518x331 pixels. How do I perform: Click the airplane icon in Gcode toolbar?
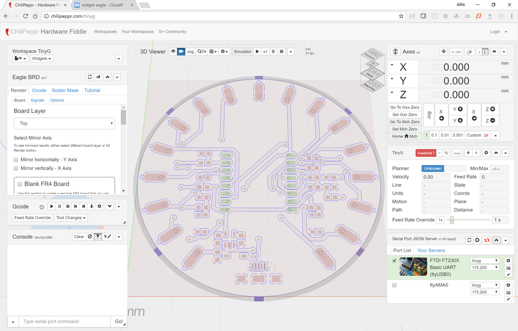tap(92, 207)
